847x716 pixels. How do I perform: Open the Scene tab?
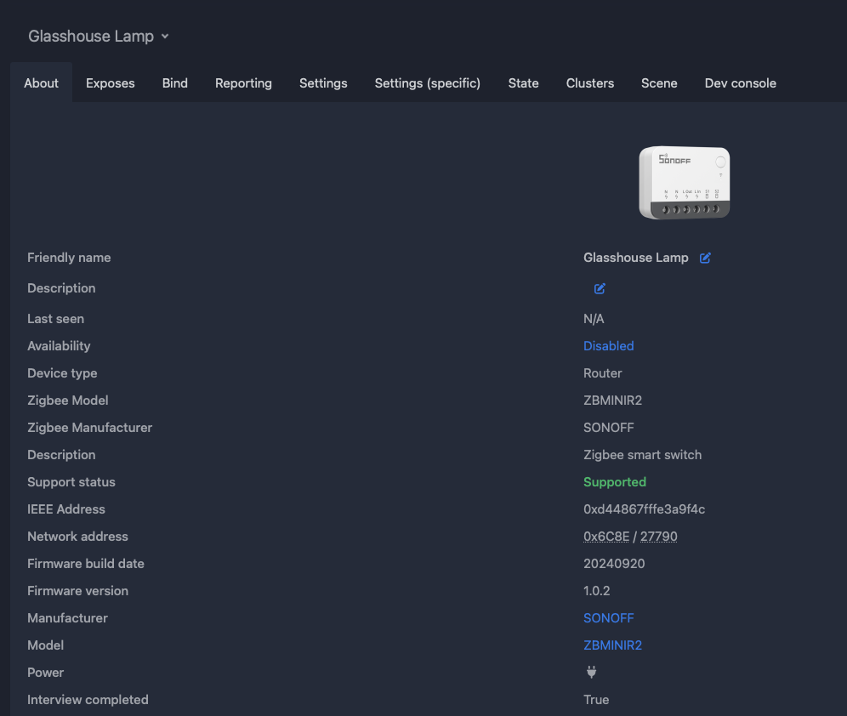pyautogui.click(x=659, y=83)
